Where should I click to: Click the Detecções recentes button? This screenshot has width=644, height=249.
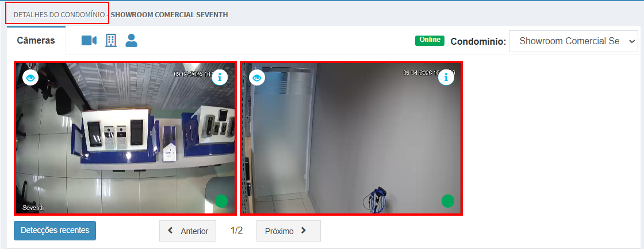(x=55, y=231)
